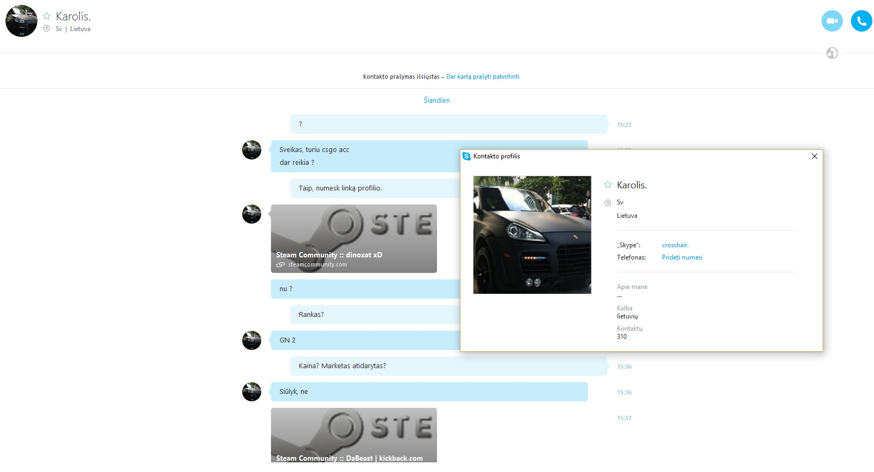
Task: Click the status question mark icon in header
Action: pyautogui.click(x=47, y=29)
